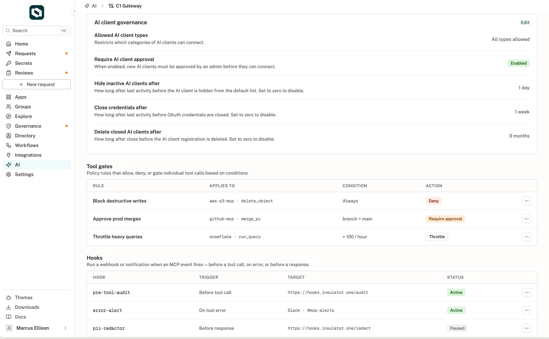Image resolution: width=549 pixels, height=339 pixels.
Task: Open options menu for pii-redactor hook
Action: pos(526,328)
